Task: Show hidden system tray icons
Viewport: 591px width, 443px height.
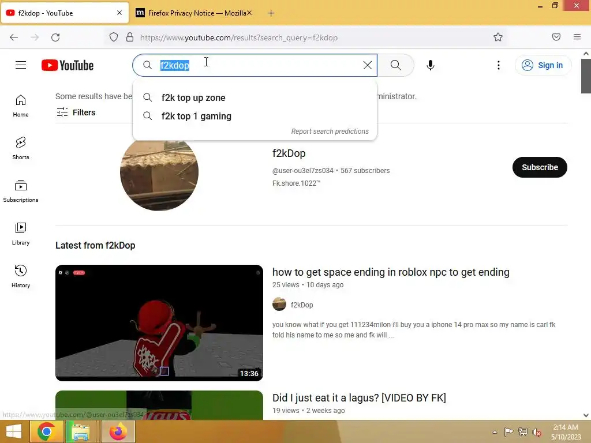Action: point(495,432)
